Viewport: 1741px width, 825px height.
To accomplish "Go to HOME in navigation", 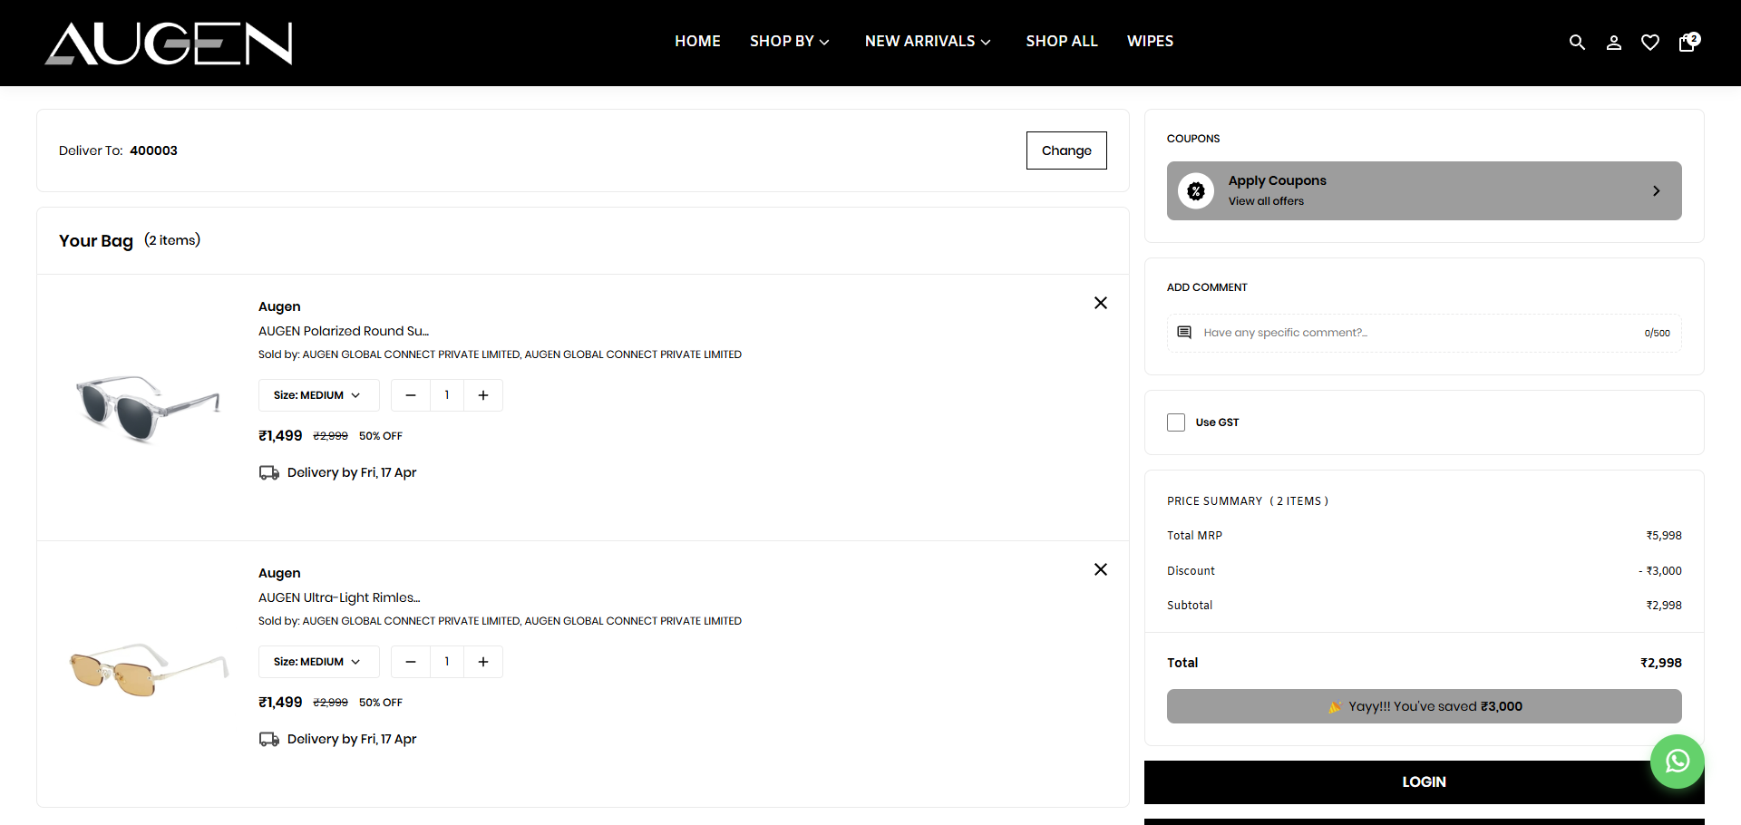I will (x=697, y=41).
